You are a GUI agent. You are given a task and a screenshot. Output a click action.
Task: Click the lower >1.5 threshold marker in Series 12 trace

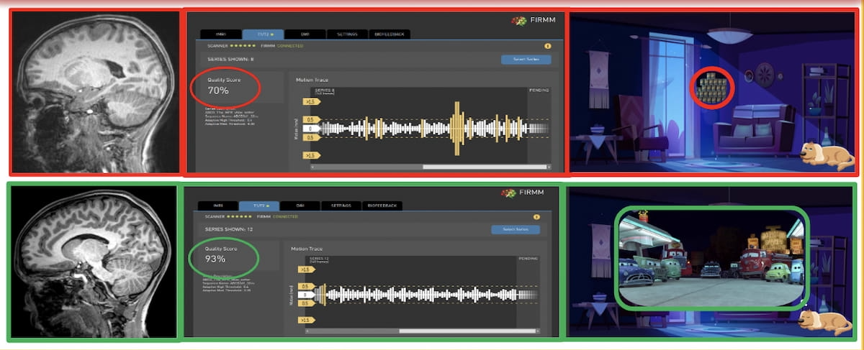(x=307, y=320)
